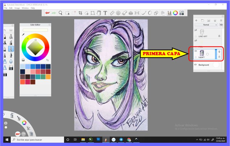
Task: Select the LINE ART layer thumbnail
Action: pyautogui.click(x=202, y=32)
